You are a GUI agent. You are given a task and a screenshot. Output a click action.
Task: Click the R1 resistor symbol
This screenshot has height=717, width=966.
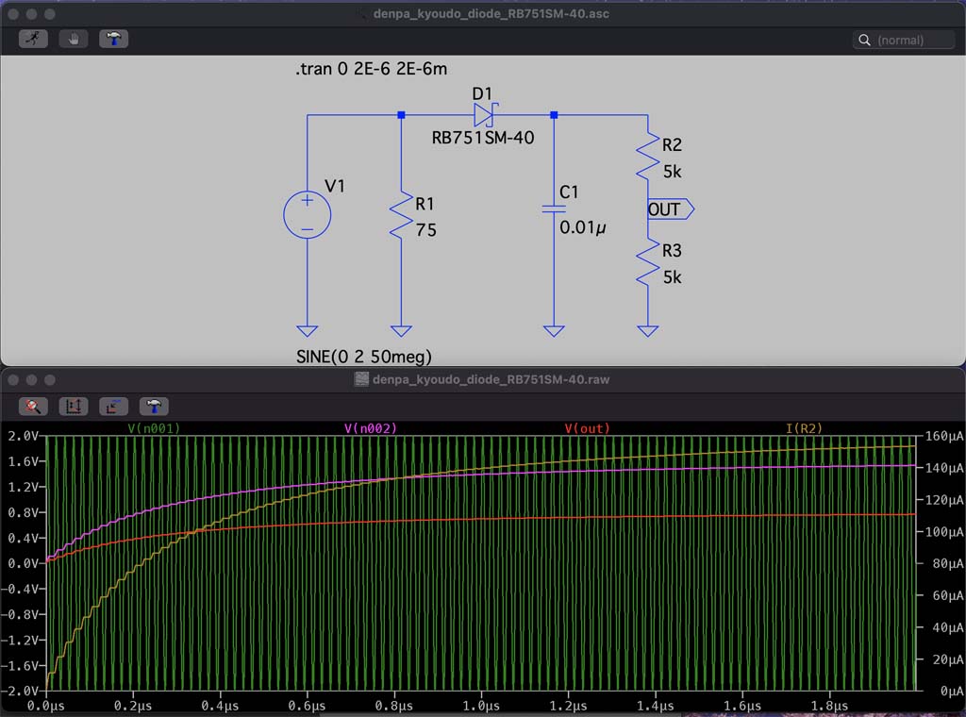(x=402, y=215)
